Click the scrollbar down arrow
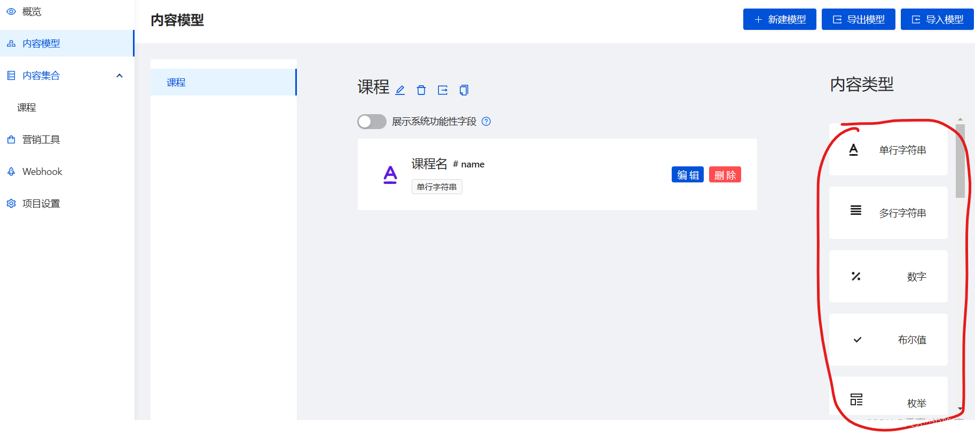This screenshot has width=975, height=433. [960, 409]
